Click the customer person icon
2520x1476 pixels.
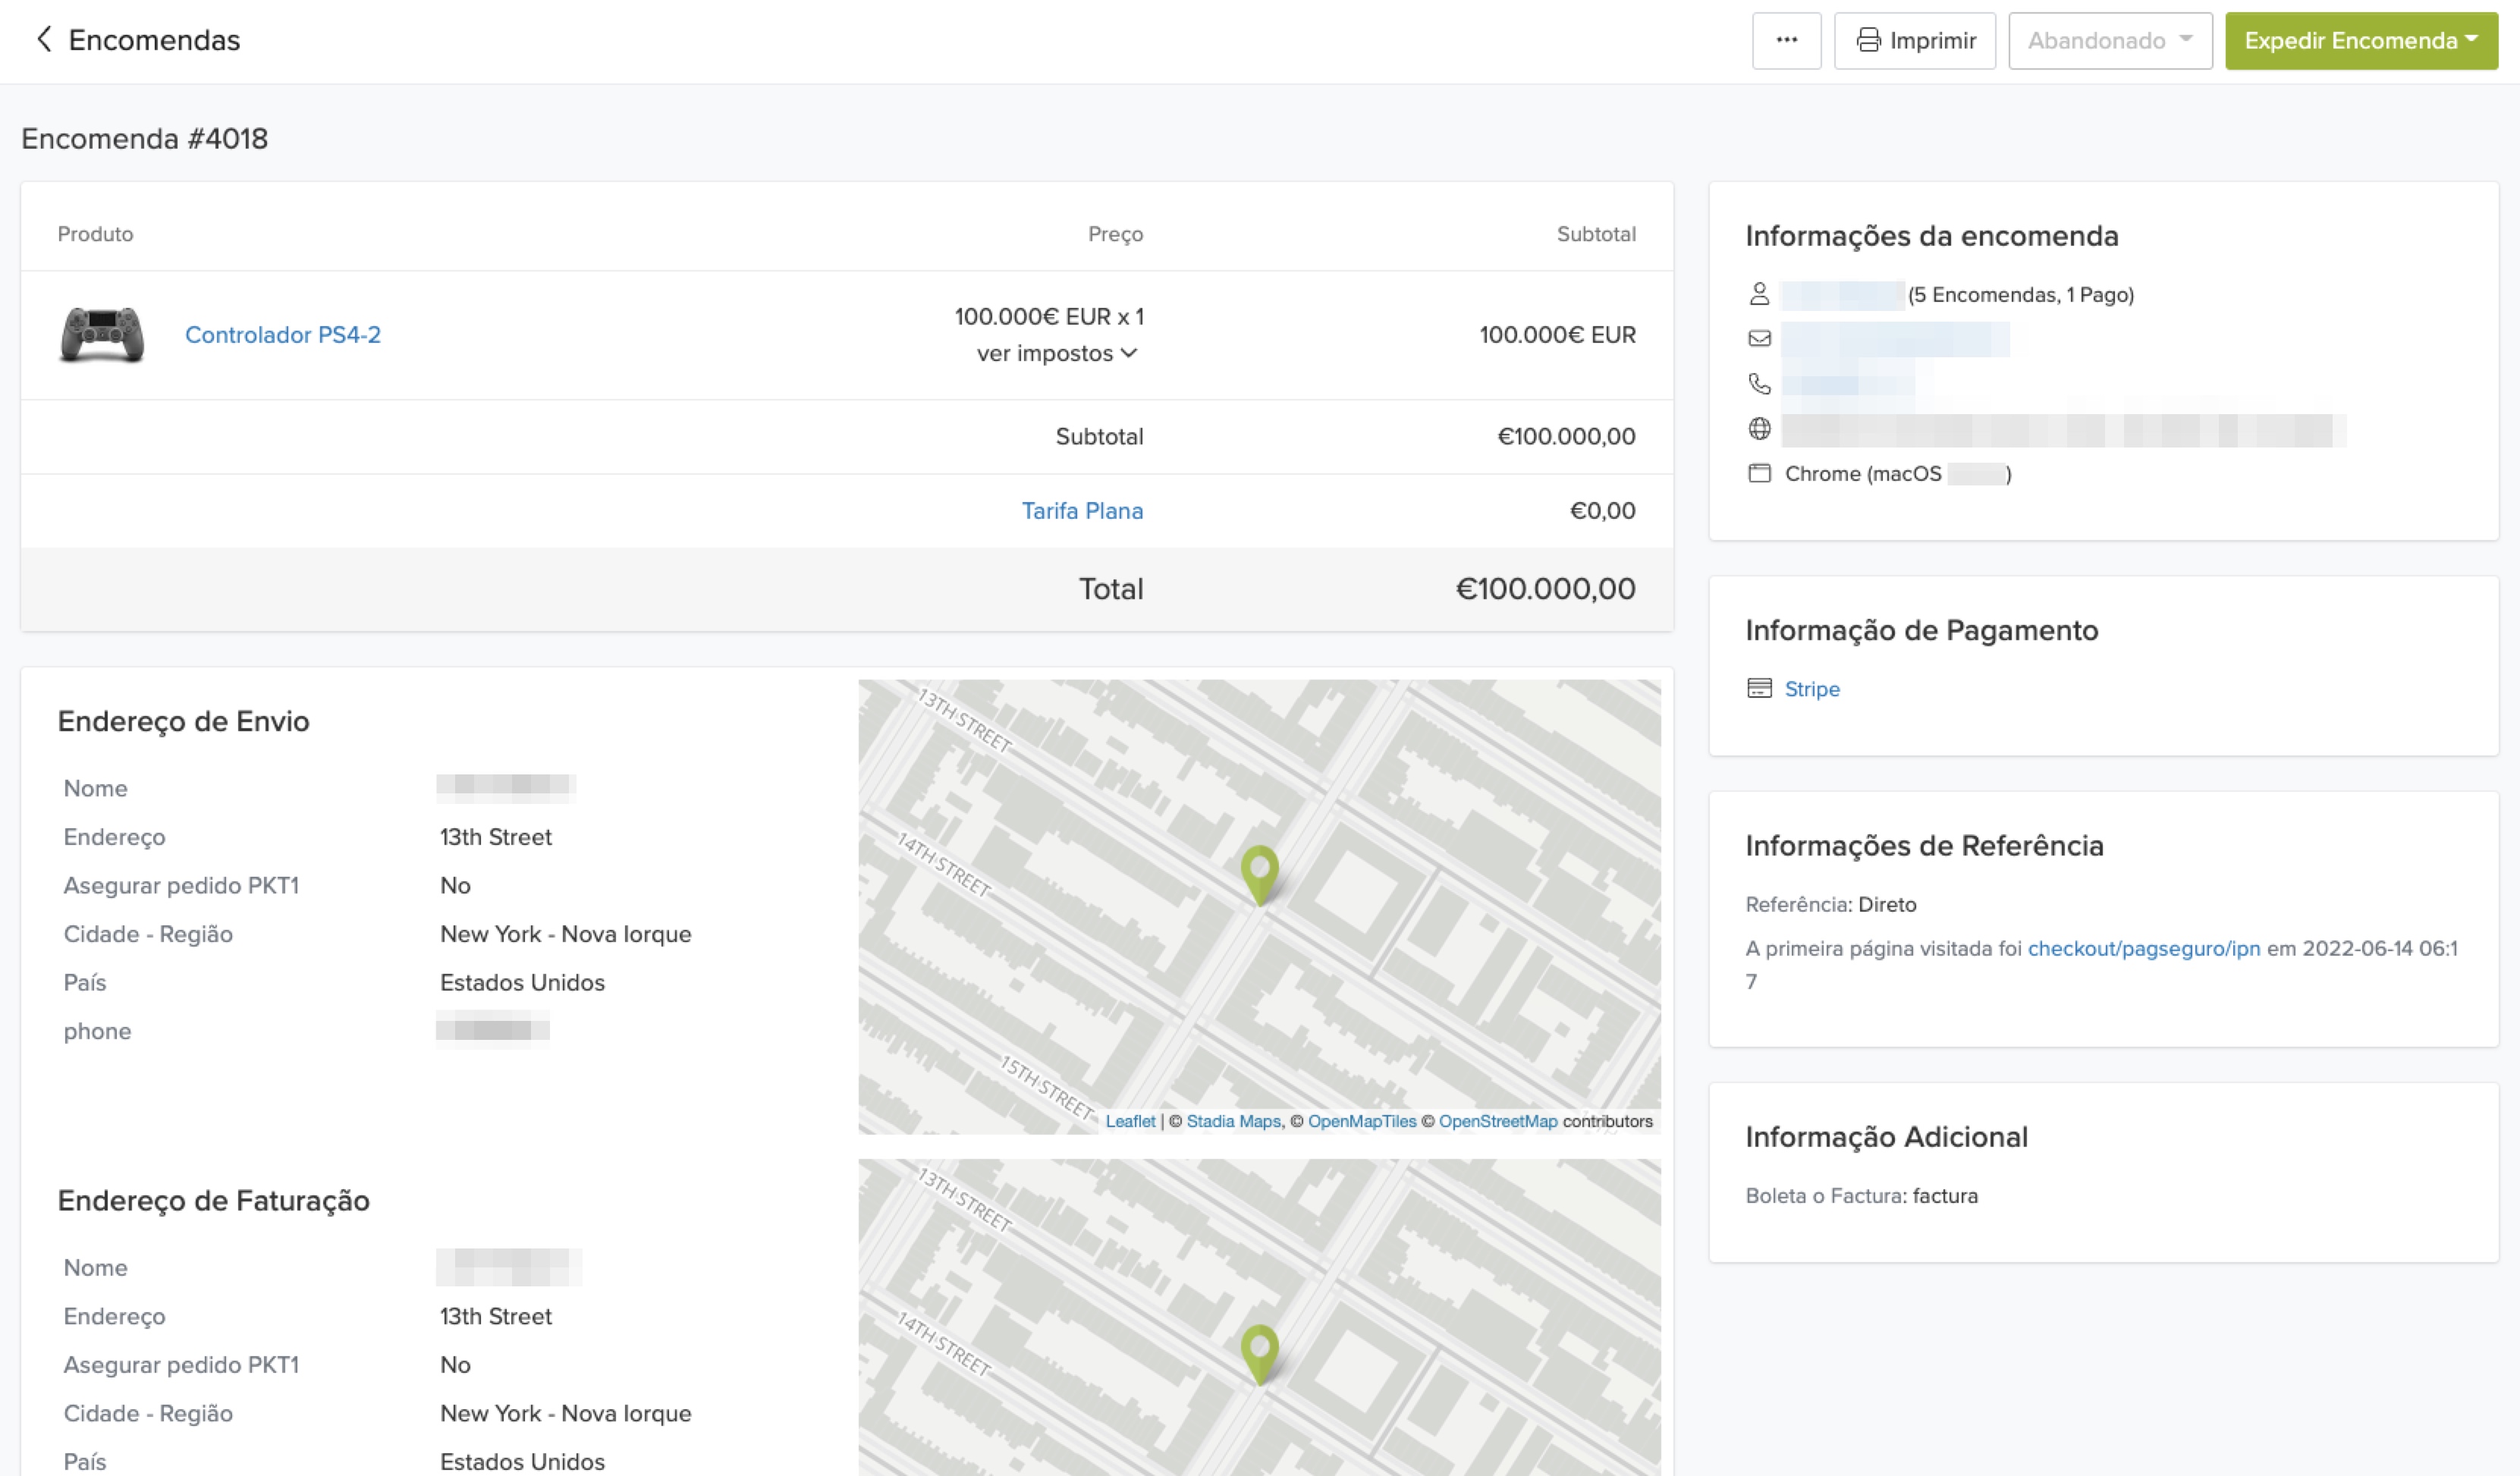coord(1759,295)
